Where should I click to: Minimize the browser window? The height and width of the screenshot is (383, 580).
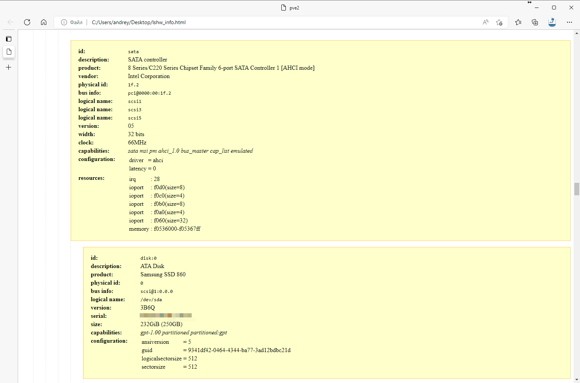(x=537, y=8)
